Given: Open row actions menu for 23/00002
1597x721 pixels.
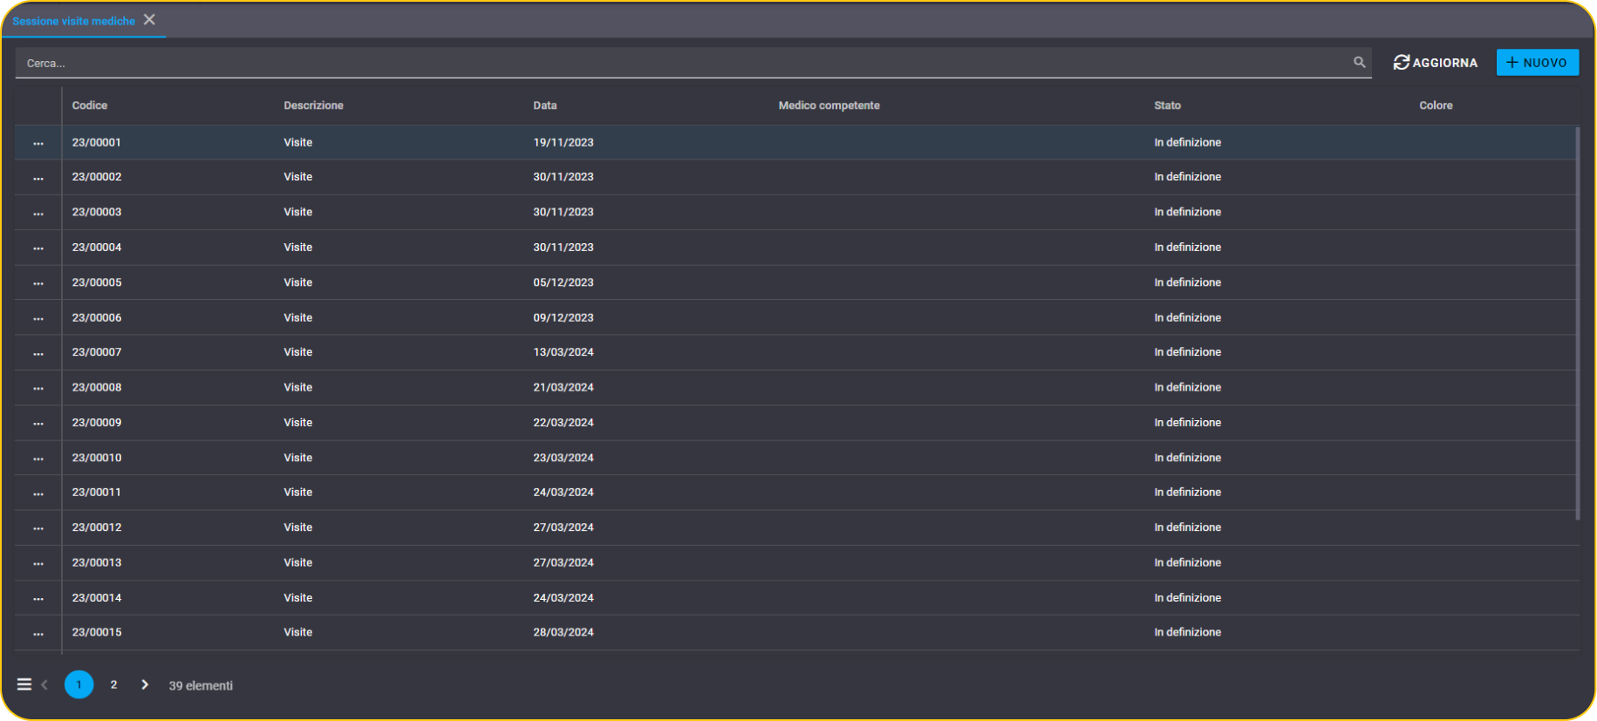Looking at the screenshot, I should click(38, 178).
